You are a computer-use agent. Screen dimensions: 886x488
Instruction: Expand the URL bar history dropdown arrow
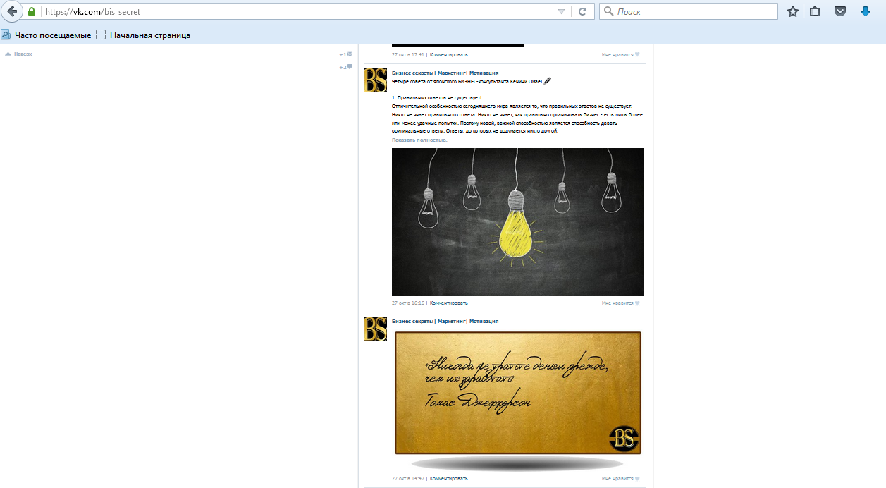click(561, 11)
